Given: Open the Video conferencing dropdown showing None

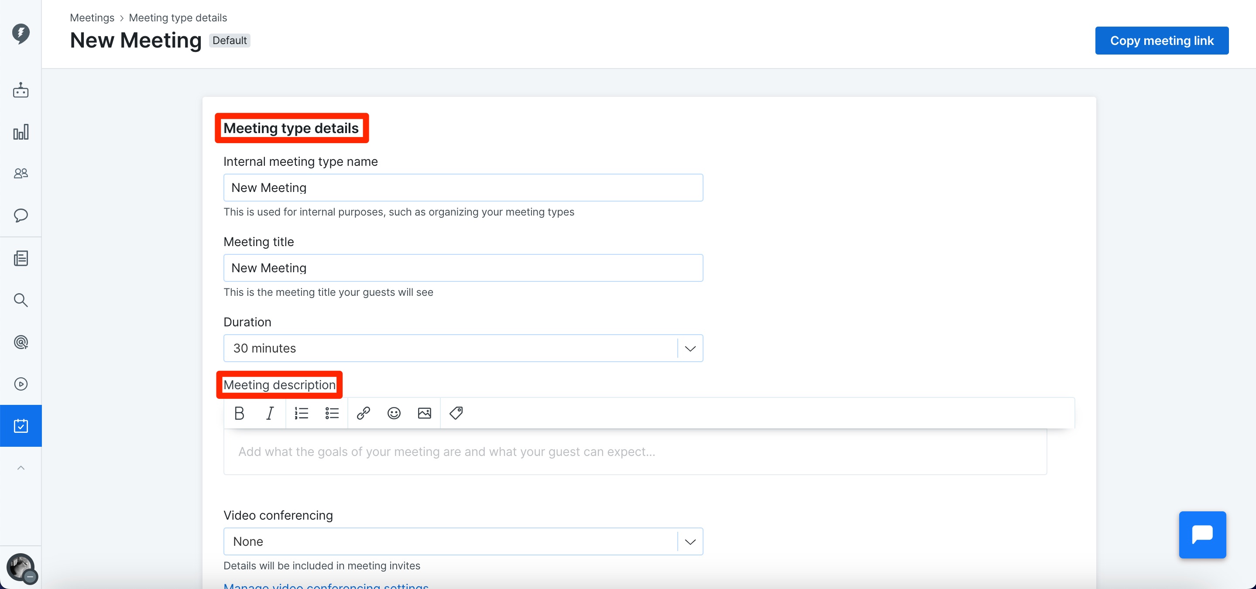Looking at the screenshot, I should point(463,541).
